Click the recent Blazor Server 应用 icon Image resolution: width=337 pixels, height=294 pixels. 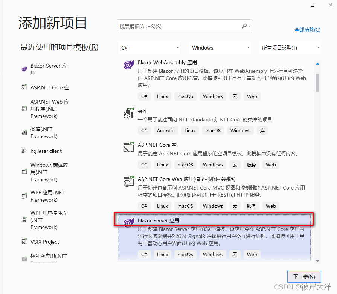(x=24, y=69)
